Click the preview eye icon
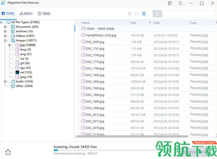Image resolution: width=217 pixels, height=159 pixels. point(129,14)
